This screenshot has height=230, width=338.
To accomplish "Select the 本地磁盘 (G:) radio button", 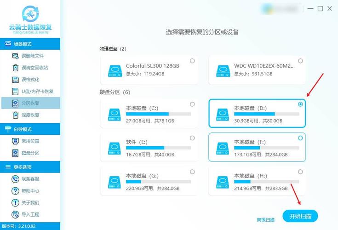I will 192,172.
